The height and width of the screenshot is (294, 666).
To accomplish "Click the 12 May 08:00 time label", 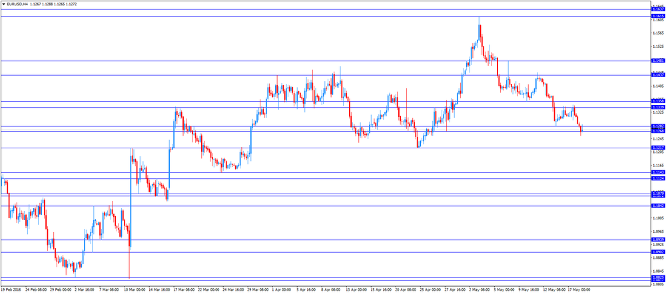I will tap(554, 290).
